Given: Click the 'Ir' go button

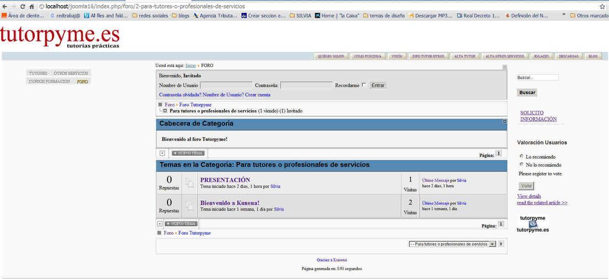Looking at the screenshot, I should click(501, 244).
